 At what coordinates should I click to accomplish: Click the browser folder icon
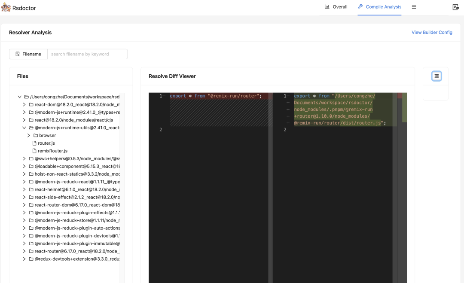click(36, 135)
